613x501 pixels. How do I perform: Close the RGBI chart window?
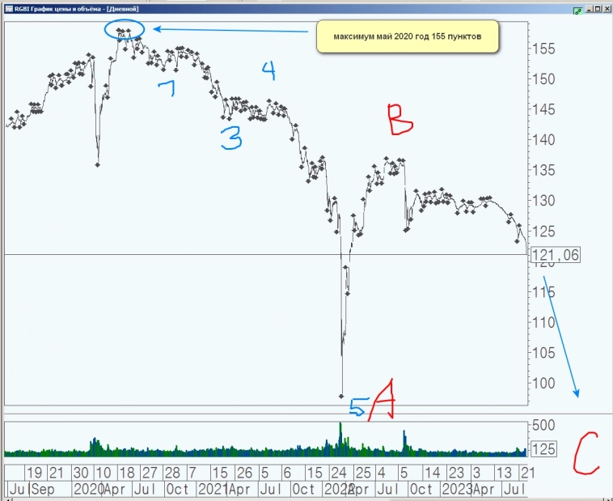coord(606,10)
